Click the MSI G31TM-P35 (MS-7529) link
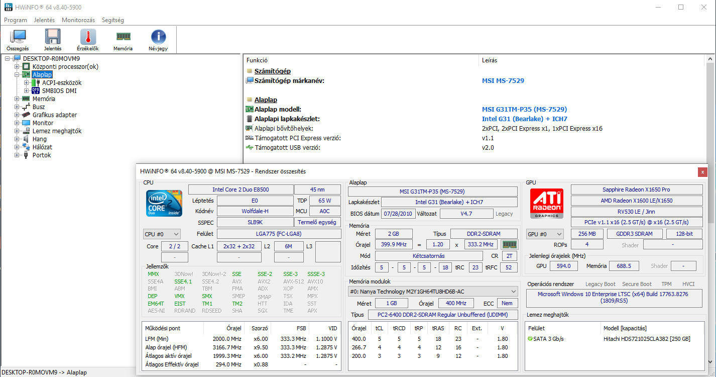The image size is (716, 377). (524, 109)
